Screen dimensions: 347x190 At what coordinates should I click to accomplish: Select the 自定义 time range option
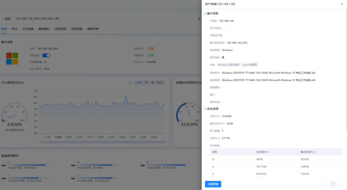(160, 83)
